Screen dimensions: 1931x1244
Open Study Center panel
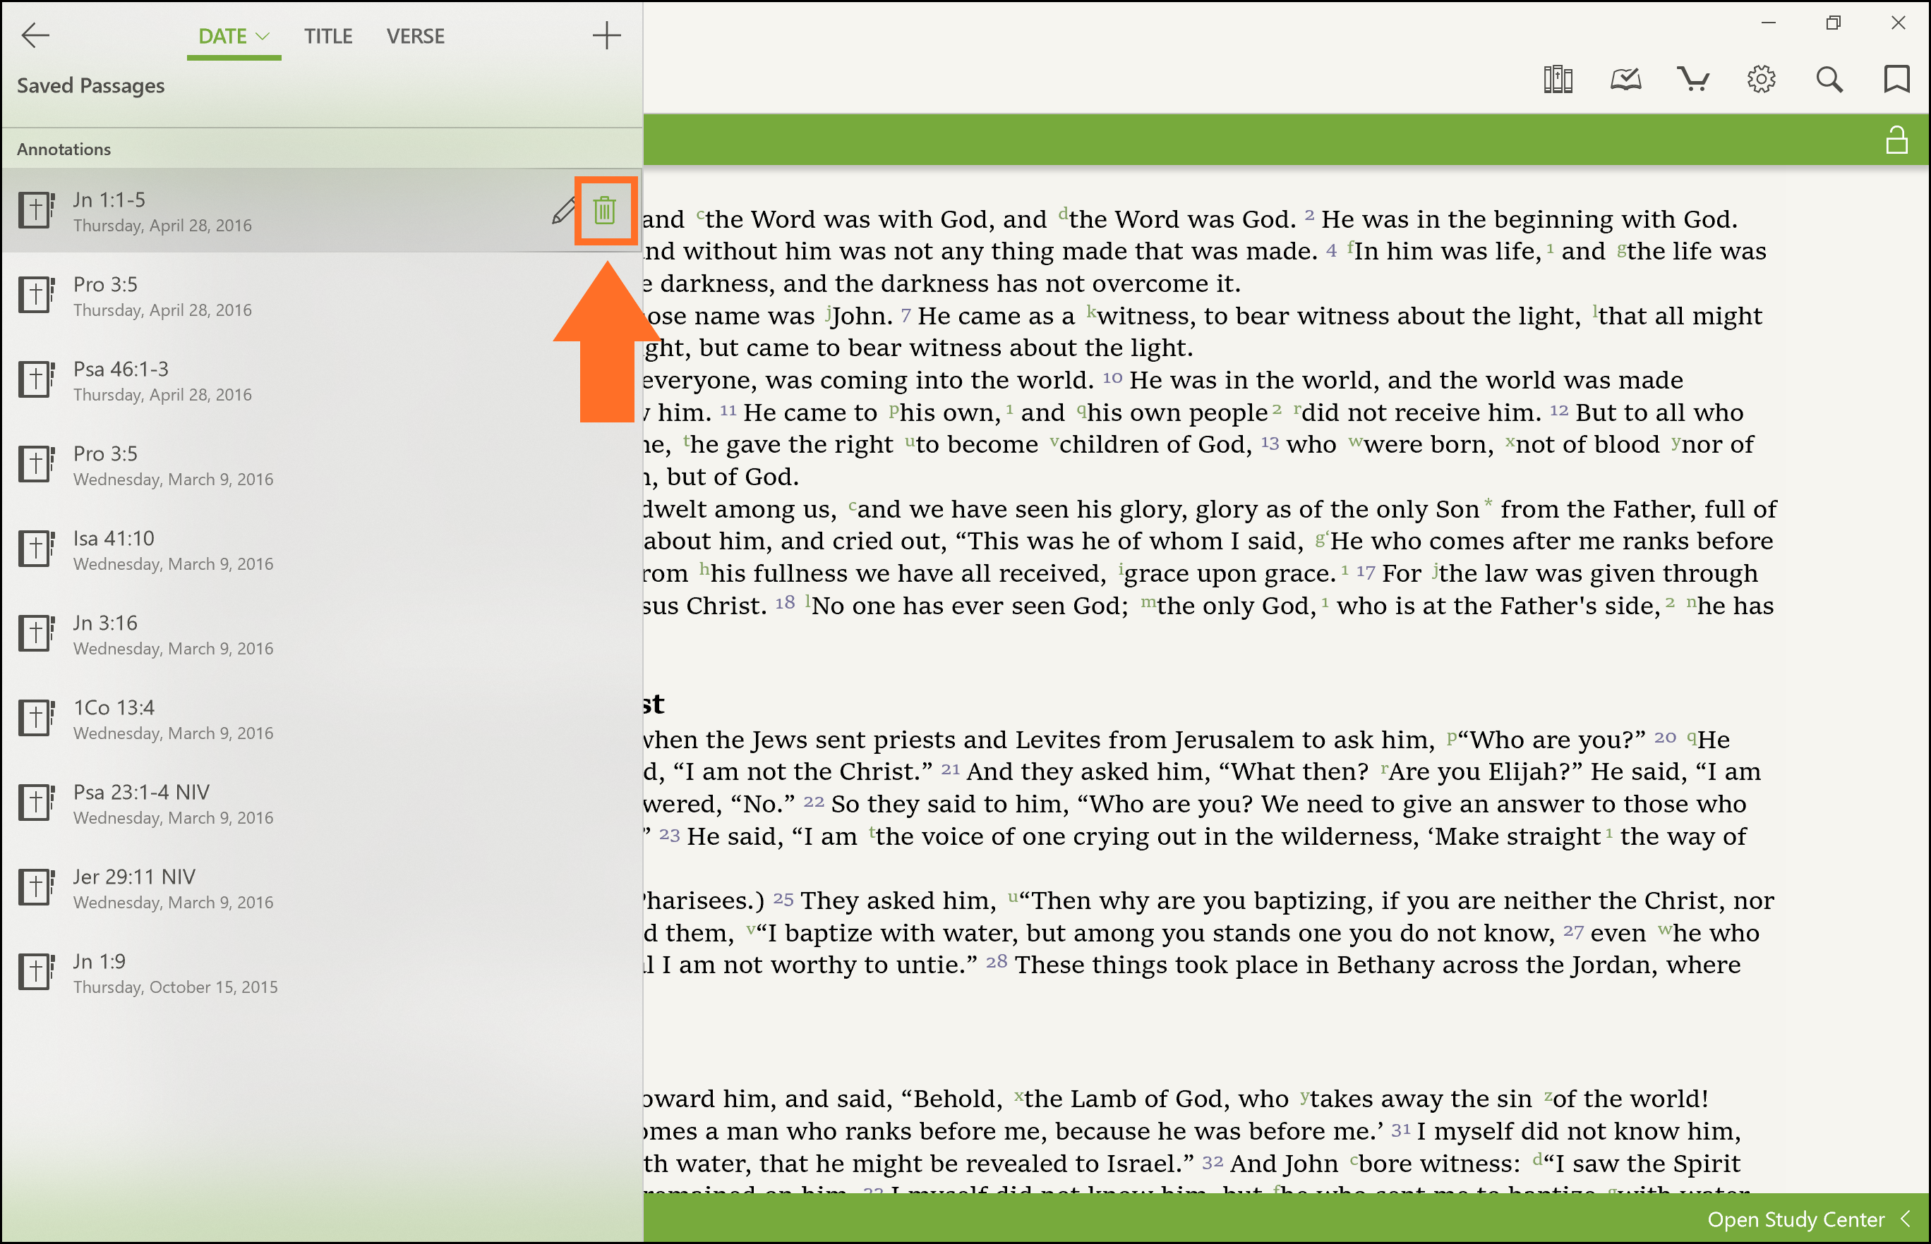(x=1795, y=1219)
